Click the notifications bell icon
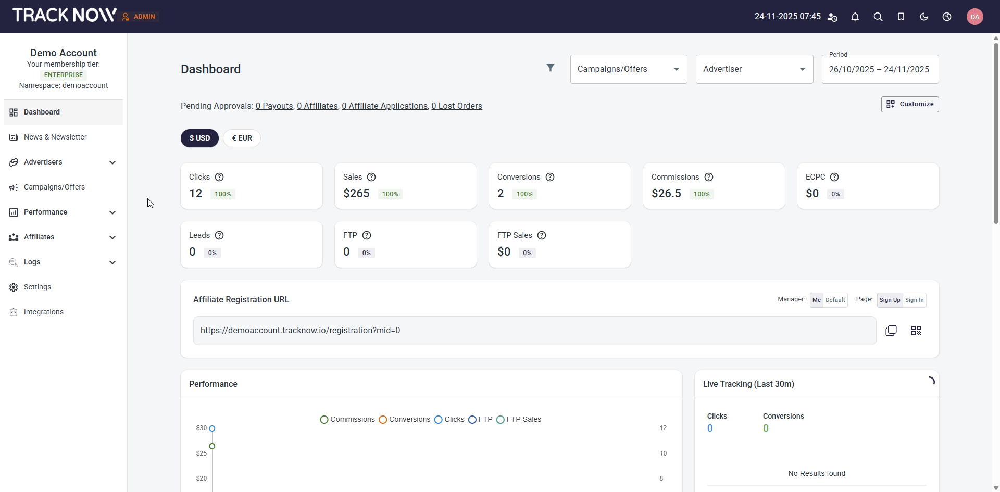 [855, 17]
